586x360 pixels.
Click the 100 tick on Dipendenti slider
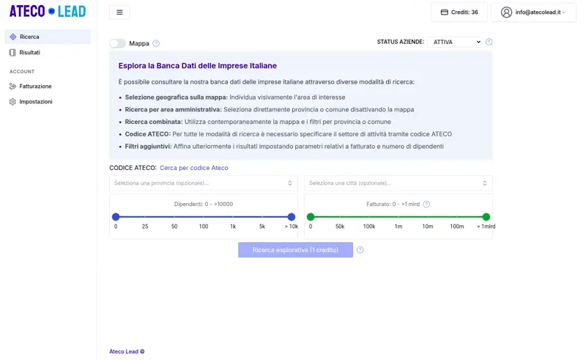click(204, 227)
